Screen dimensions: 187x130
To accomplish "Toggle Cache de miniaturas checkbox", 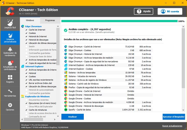I will click(26, 110).
